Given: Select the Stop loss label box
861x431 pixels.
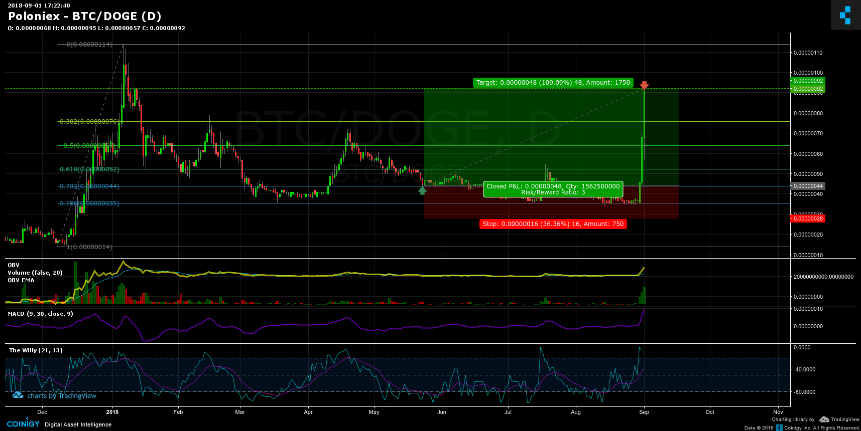Looking at the screenshot, I should [553, 224].
